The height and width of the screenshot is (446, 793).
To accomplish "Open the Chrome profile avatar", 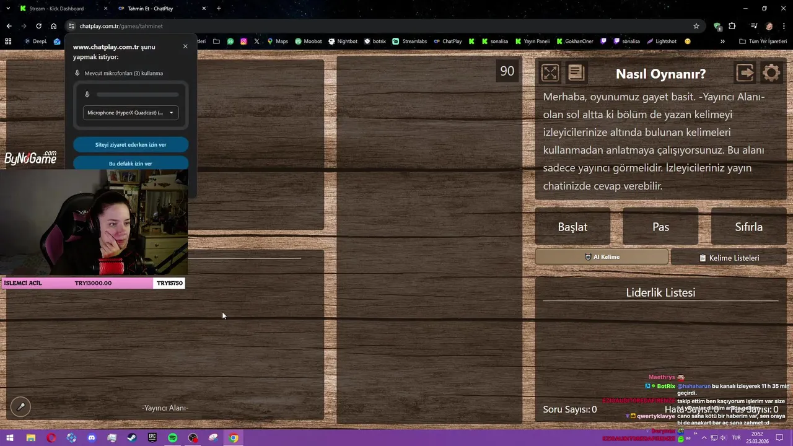I will (769, 26).
